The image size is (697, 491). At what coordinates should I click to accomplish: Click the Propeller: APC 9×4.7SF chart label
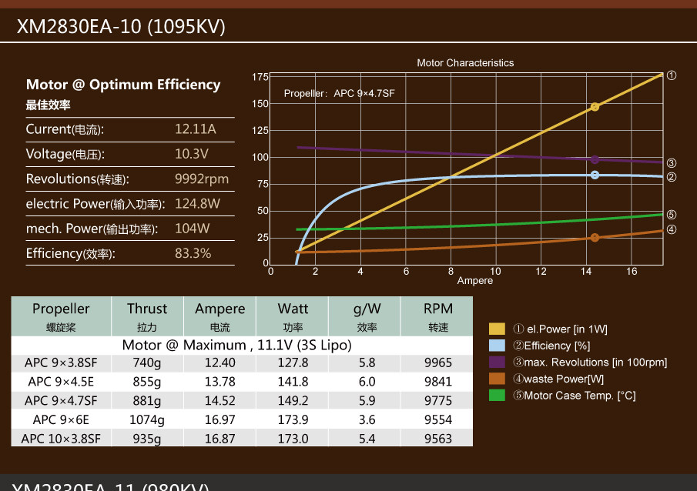[x=339, y=93]
